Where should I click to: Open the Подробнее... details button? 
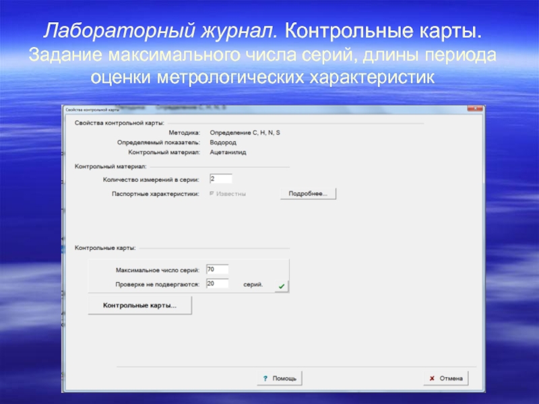click(308, 194)
